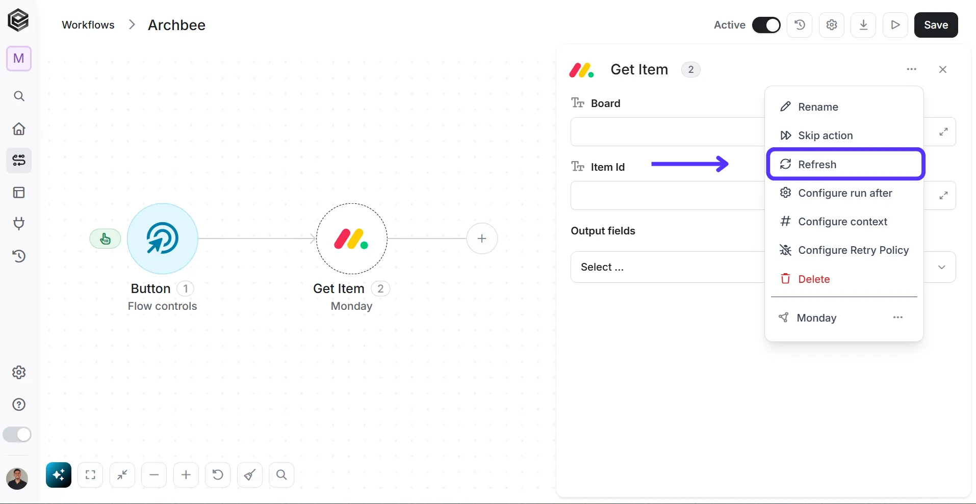Open the help question mark icon
Screen dimensions: 976x504
click(19, 405)
